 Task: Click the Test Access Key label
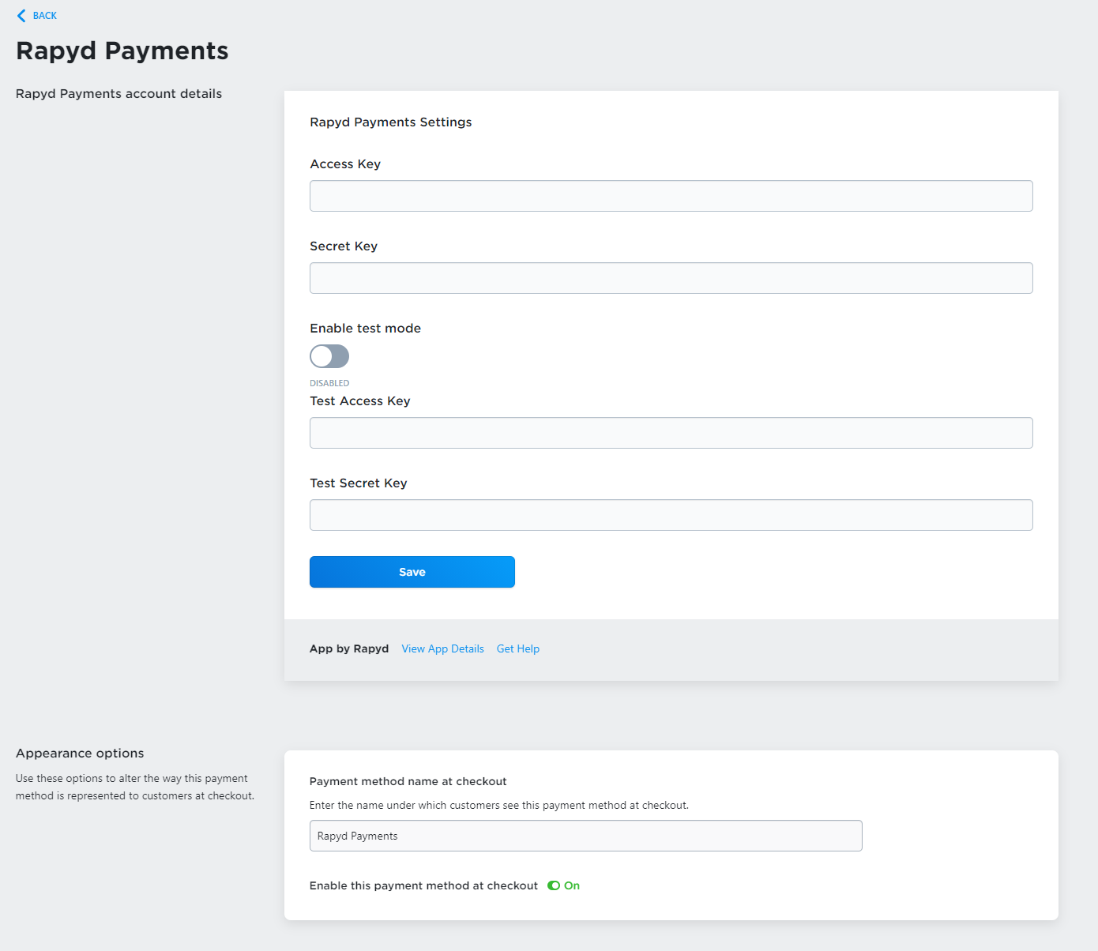click(x=360, y=401)
